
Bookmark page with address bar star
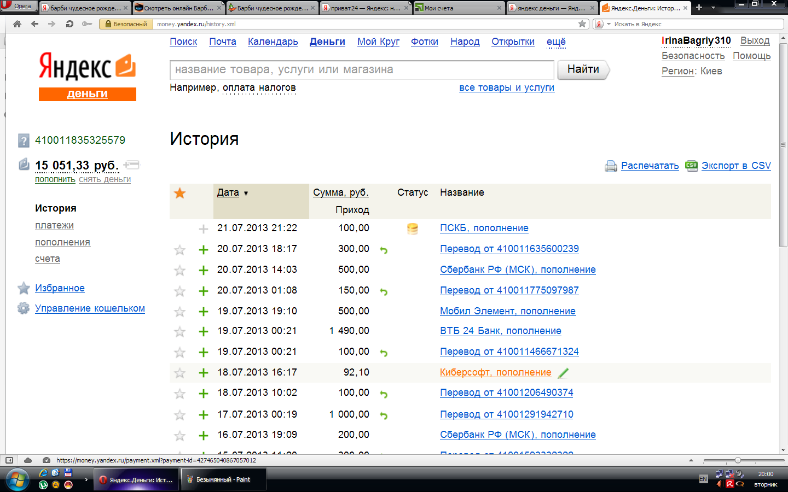point(582,24)
